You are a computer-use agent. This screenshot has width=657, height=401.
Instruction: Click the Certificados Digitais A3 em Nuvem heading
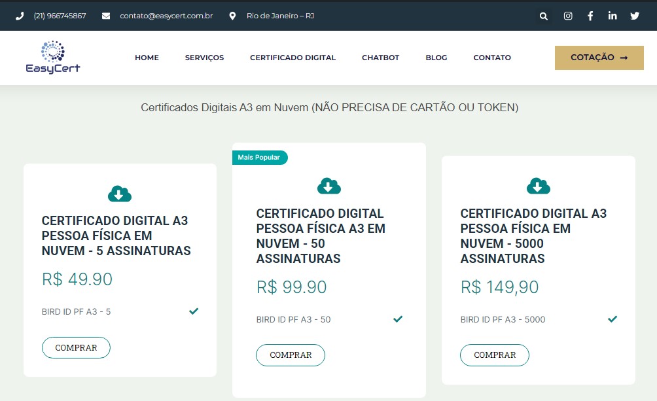pos(329,108)
